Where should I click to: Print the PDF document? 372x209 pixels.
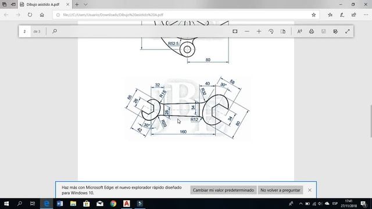(x=312, y=31)
